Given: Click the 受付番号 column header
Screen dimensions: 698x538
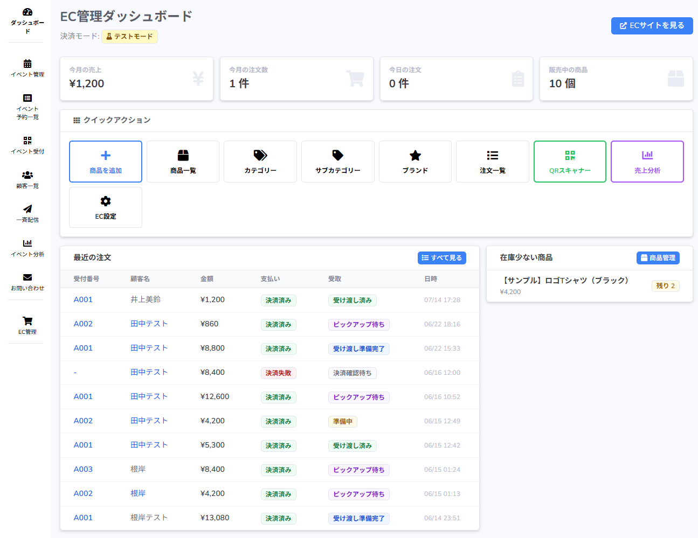Looking at the screenshot, I should (x=86, y=279).
